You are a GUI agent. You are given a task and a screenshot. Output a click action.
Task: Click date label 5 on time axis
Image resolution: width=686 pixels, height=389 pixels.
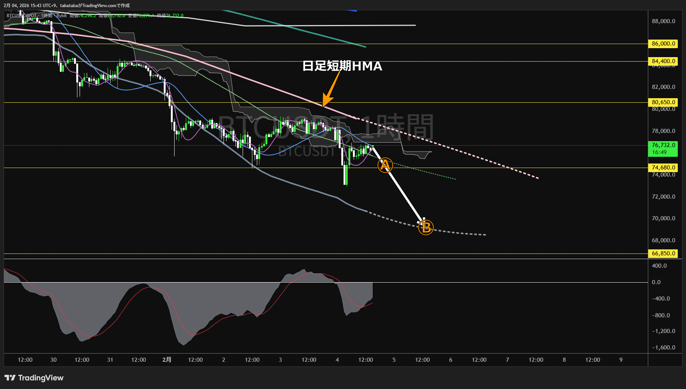point(394,360)
